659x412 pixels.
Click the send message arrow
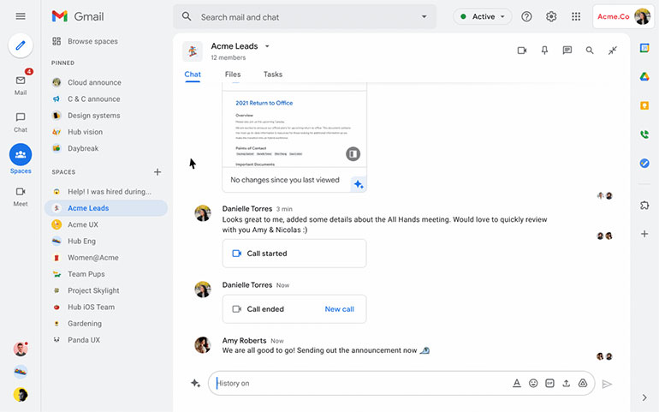[607, 384]
